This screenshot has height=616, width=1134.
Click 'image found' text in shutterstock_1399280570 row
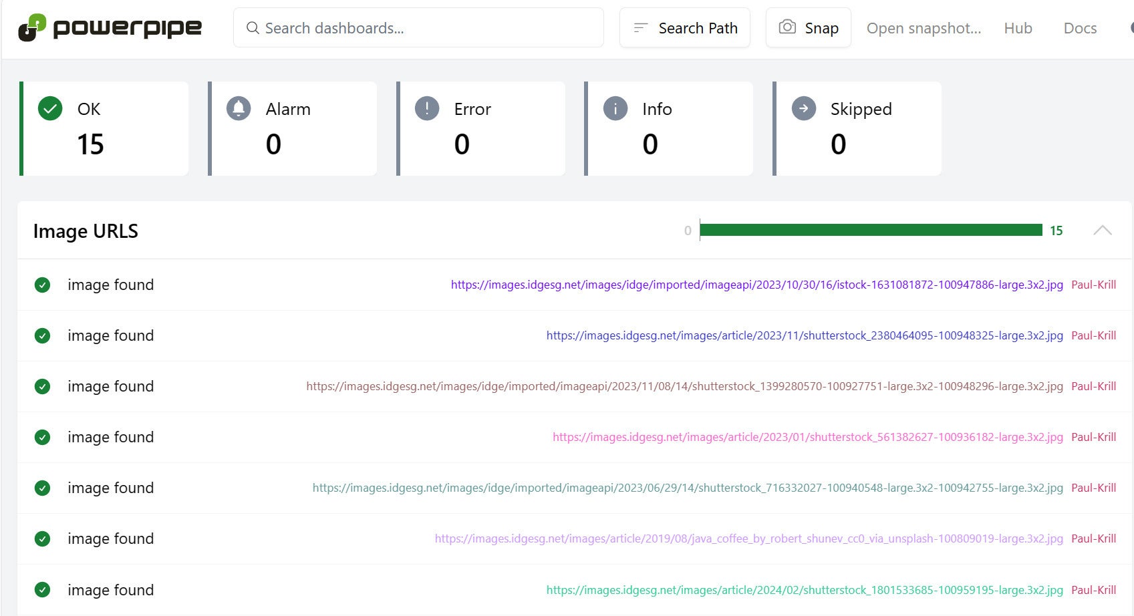click(110, 386)
